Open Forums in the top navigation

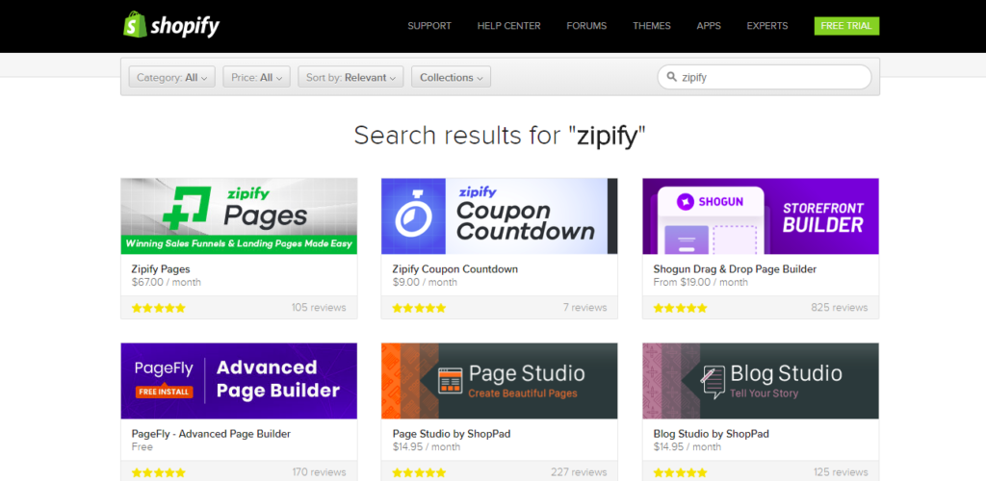click(586, 26)
